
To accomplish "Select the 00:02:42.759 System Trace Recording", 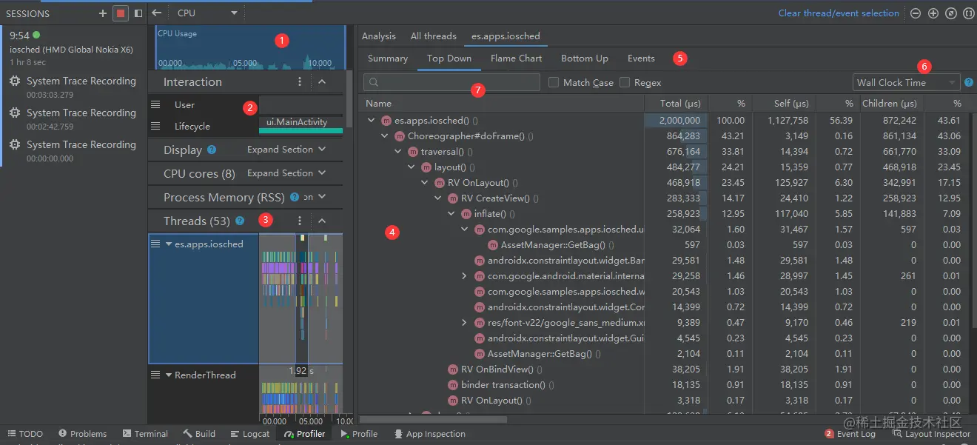I will 73,118.
